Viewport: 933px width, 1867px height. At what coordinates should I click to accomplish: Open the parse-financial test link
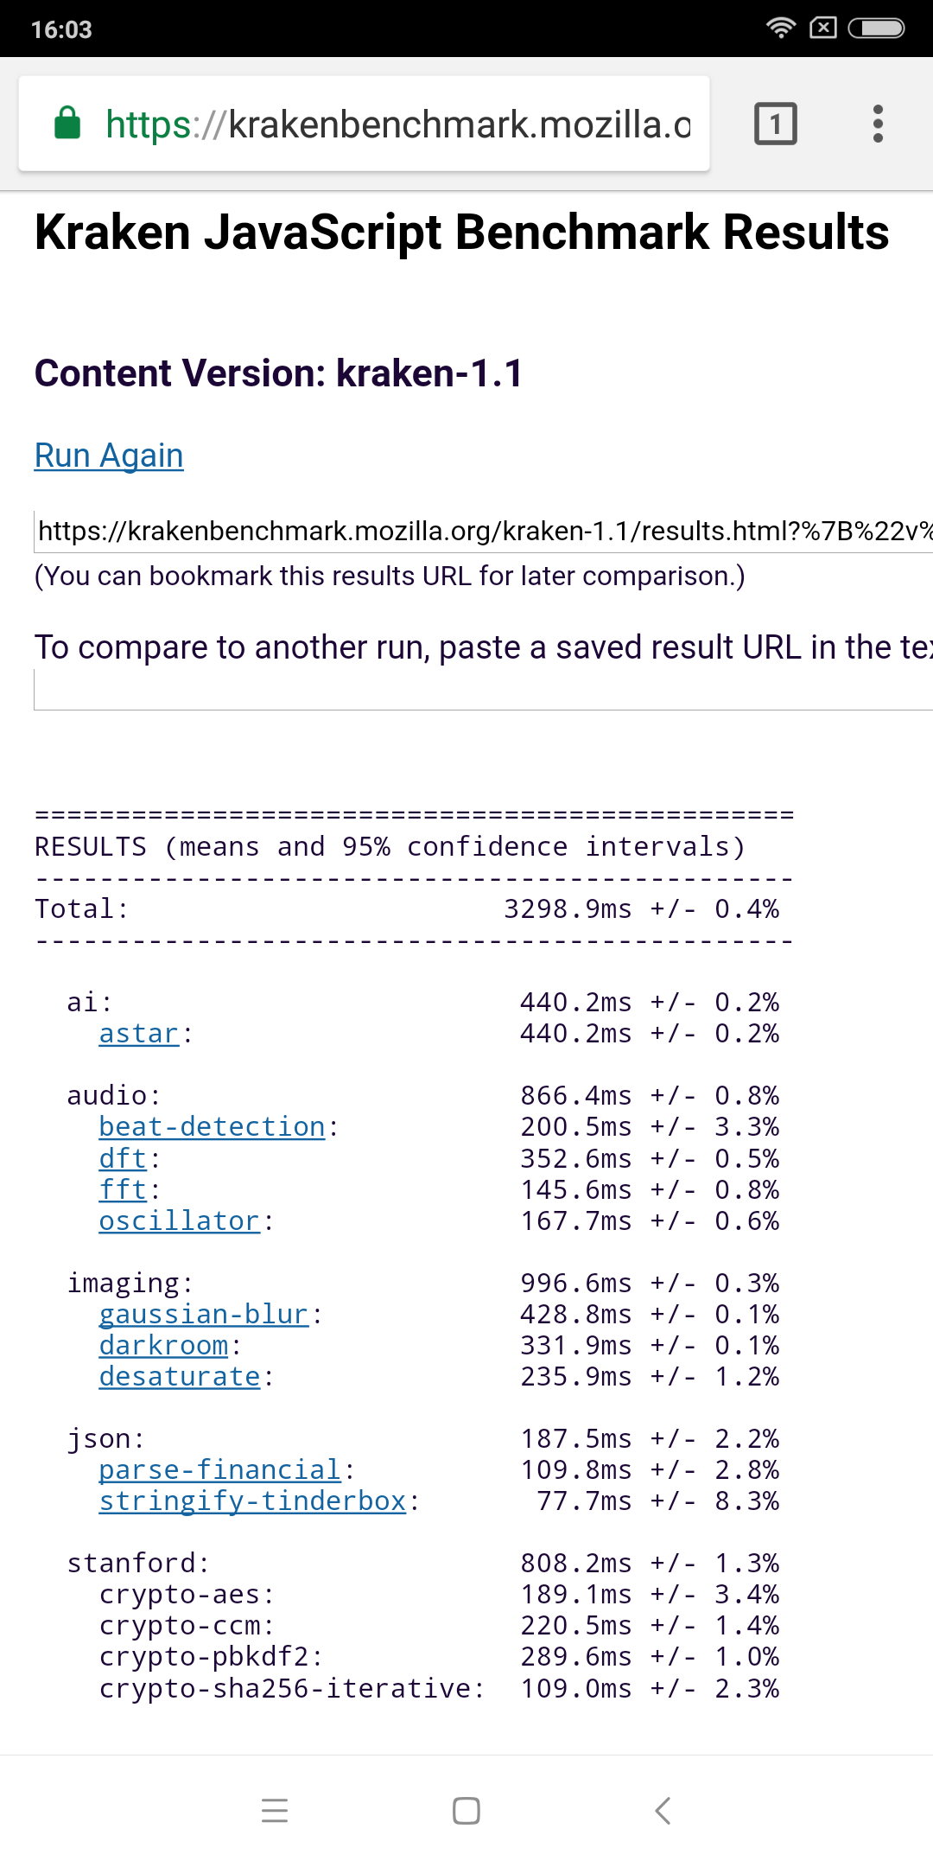pos(219,1470)
